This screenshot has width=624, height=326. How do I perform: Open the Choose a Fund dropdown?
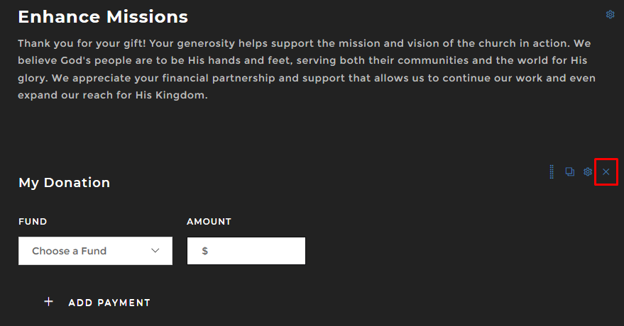[x=95, y=251]
